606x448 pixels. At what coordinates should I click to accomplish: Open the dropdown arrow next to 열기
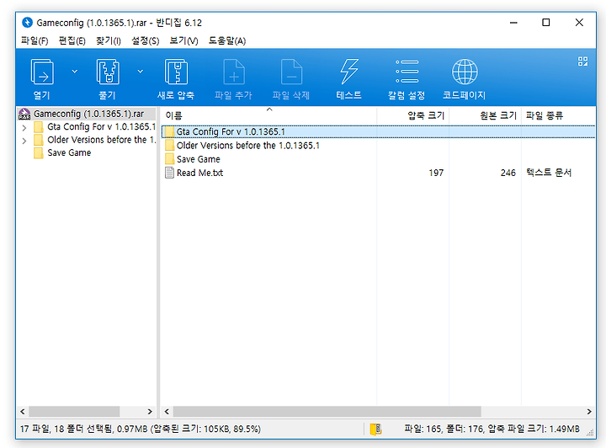click(x=75, y=72)
